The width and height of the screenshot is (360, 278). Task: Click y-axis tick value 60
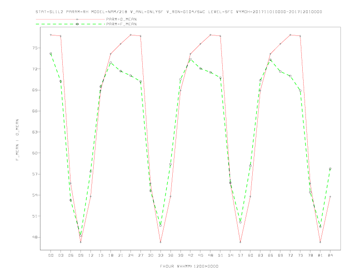coord(35,153)
